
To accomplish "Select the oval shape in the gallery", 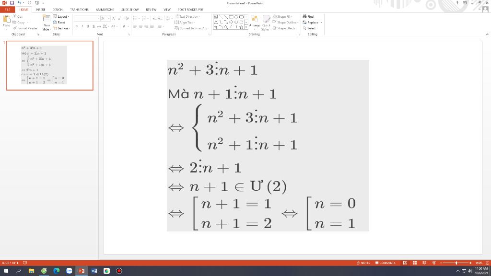I will (x=236, y=17).
